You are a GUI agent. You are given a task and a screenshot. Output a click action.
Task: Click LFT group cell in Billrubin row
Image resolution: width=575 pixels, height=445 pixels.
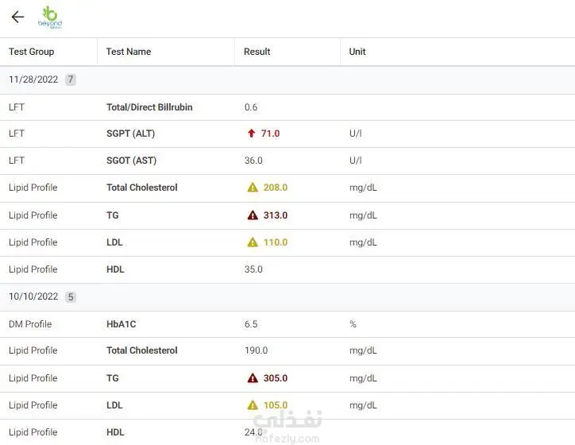click(17, 107)
